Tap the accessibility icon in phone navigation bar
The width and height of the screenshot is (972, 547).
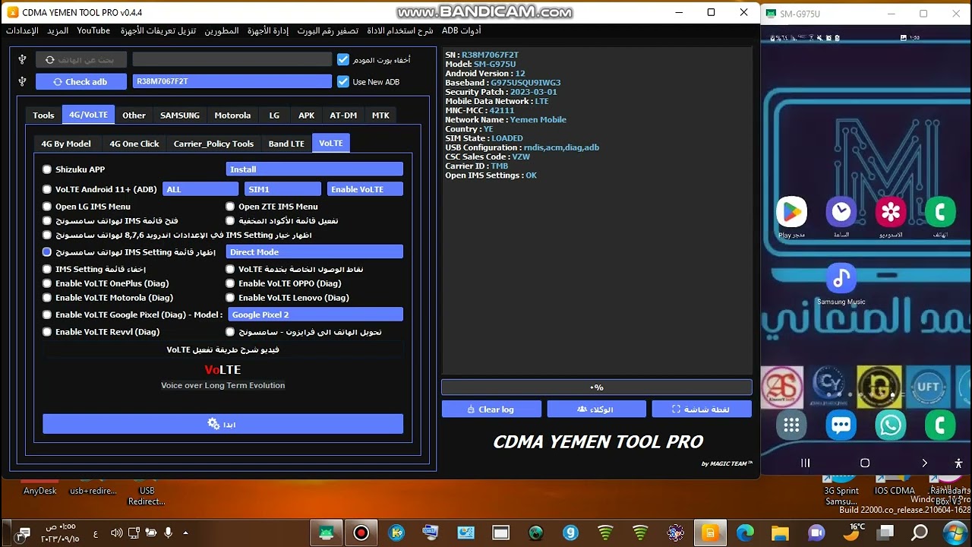[x=958, y=463]
